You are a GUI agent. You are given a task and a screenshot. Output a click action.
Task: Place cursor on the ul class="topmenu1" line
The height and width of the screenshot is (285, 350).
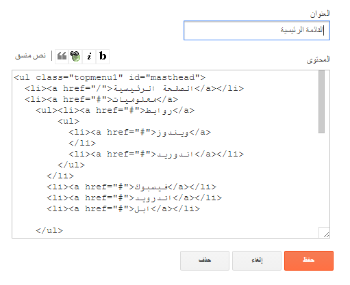point(110,77)
